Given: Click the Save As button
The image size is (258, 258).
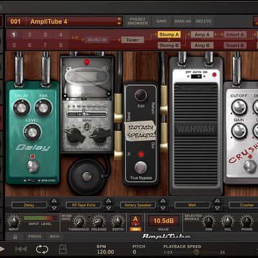Looking at the screenshot, I should click(x=183, y=21).
